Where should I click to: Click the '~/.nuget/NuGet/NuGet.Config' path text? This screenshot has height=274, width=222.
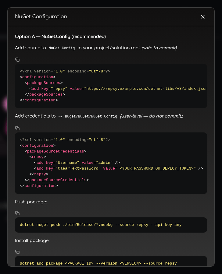[x=88, y=116]
